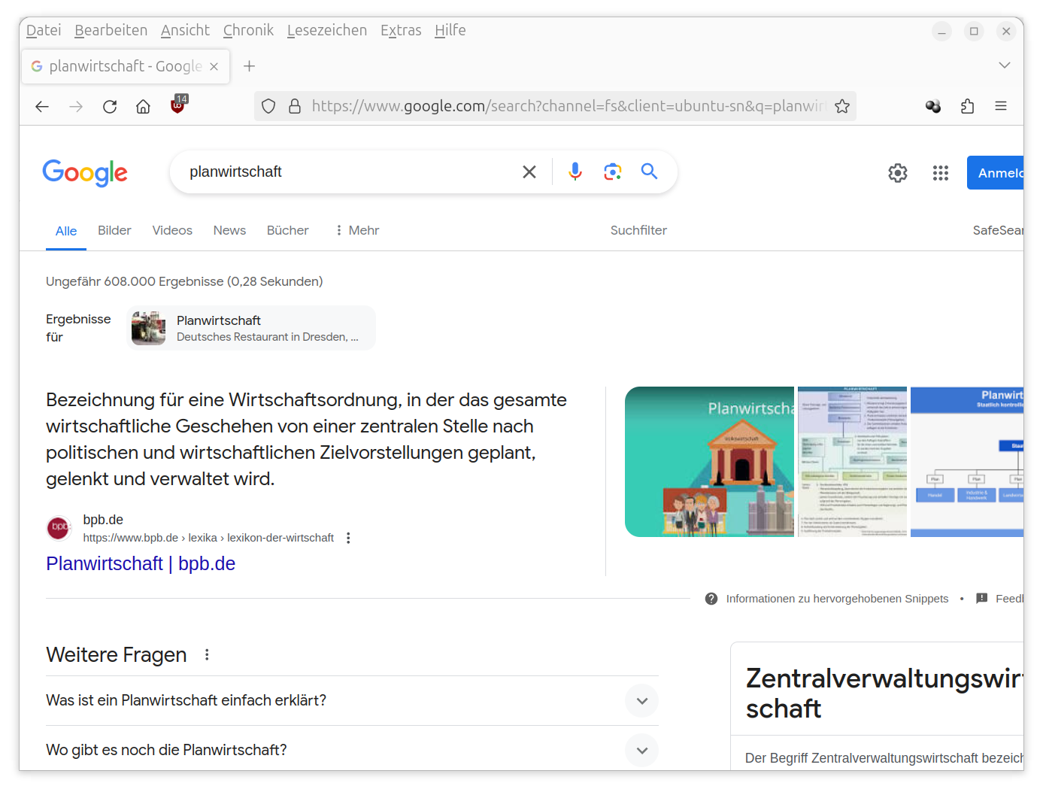
Task: Open the 'Mehr' search categories dropdown
Action: pyautogui.click(x=356, y=230)
